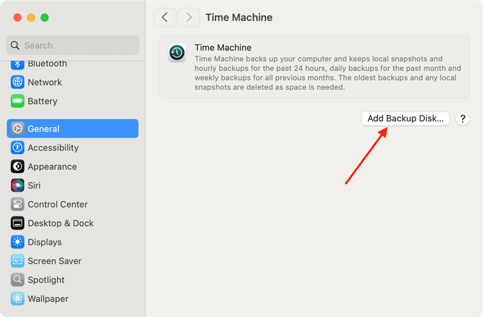
Task: Click the search magnifying glass icon
Action: pos(14,46)
